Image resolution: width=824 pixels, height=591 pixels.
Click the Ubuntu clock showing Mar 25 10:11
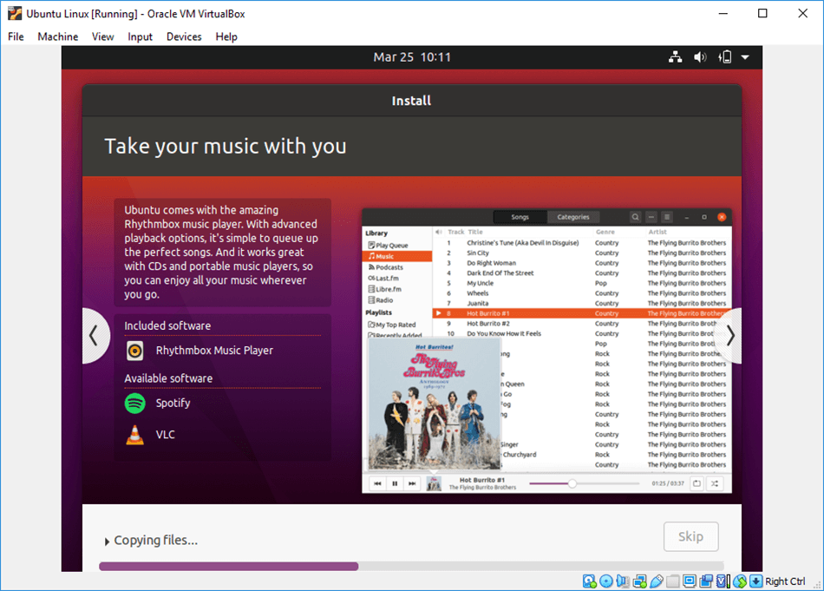coord(412,57)
